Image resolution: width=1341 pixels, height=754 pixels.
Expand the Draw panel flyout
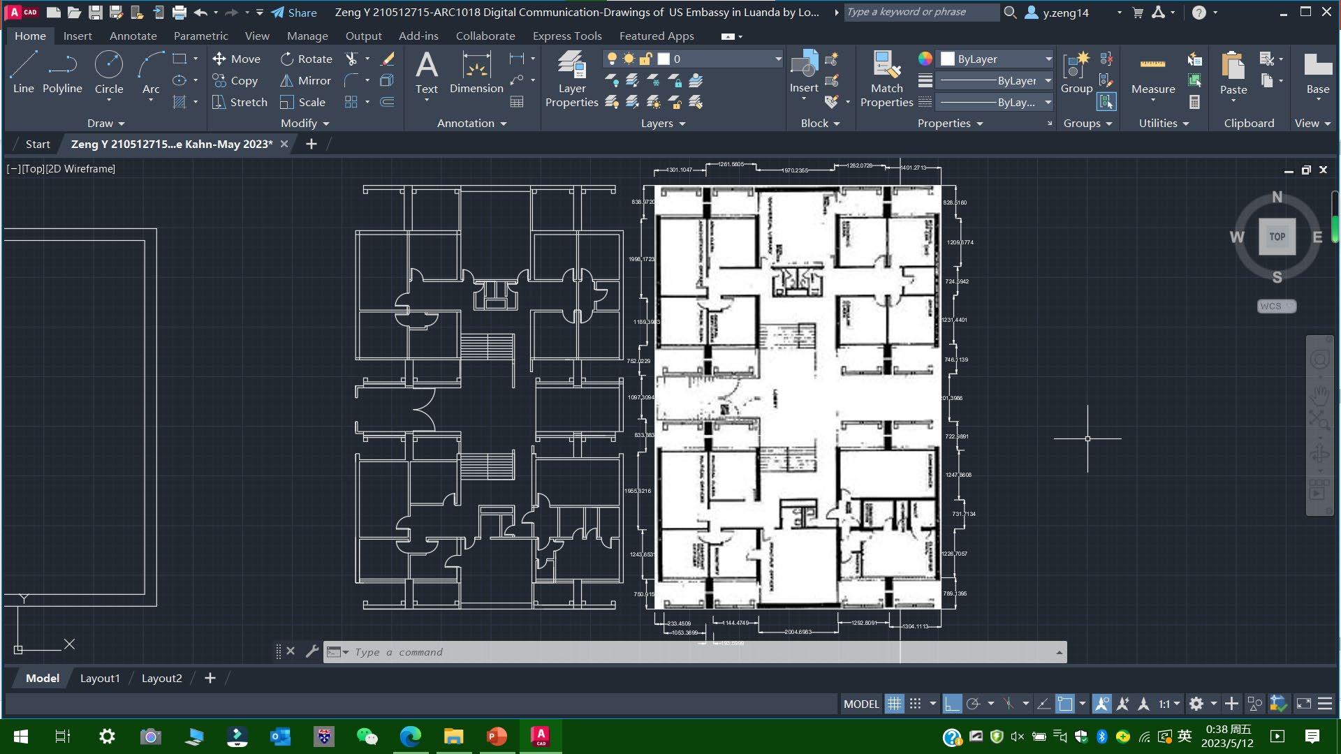[x=106, y=123]
